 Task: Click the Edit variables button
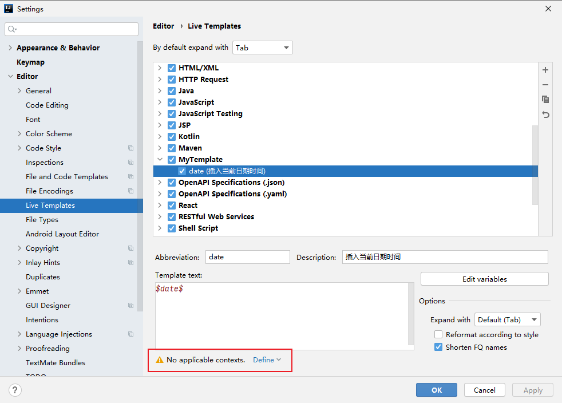coord(484,279)
